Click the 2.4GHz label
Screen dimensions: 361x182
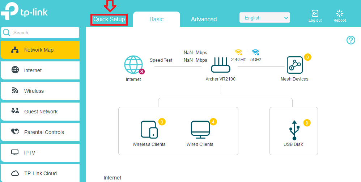(238, 60)
